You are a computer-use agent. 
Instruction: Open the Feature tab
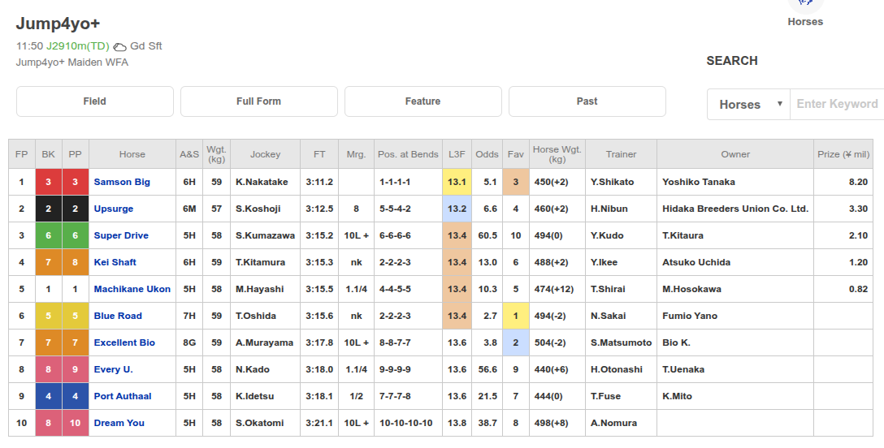pos(422,101)
